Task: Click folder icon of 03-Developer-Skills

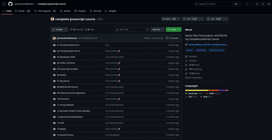Action: pos(54,57)
